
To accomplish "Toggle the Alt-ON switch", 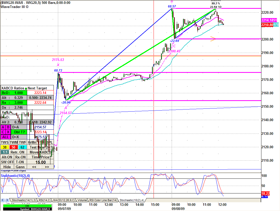I will click(7, 157).
